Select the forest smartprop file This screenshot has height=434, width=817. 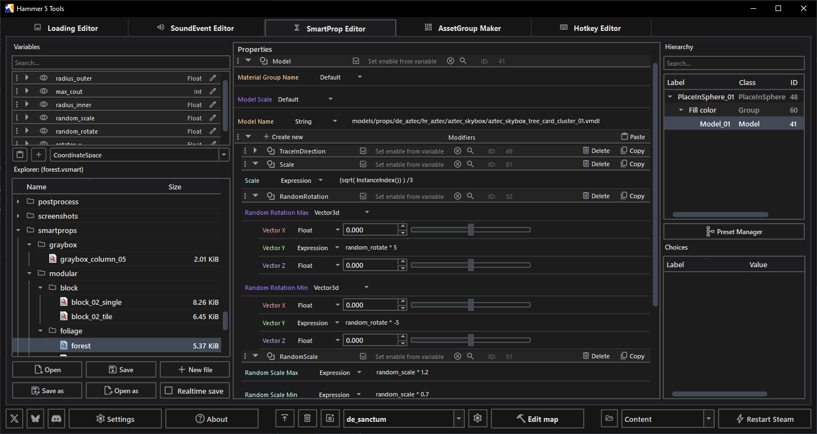coord(117,346)
